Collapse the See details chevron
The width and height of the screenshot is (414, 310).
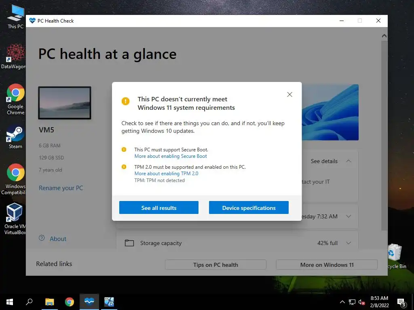349,161
